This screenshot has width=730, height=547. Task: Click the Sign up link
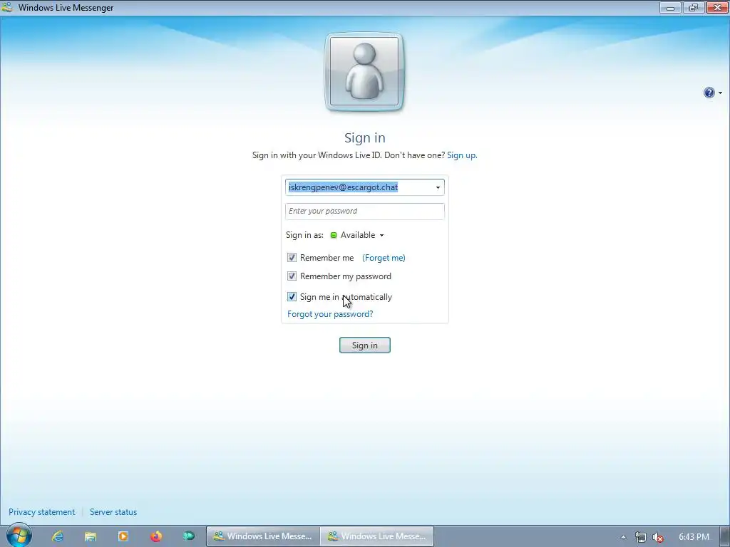pos(462,155)
